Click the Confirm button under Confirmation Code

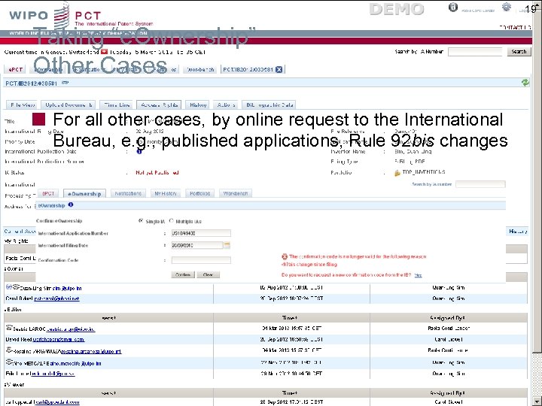pos(183,275)
